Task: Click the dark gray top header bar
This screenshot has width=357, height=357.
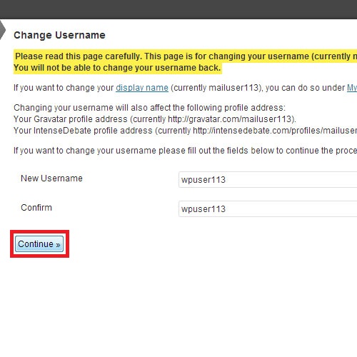Action: click(x=178, y=9)
